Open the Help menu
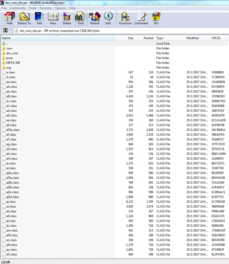 (x=72, y=8)
